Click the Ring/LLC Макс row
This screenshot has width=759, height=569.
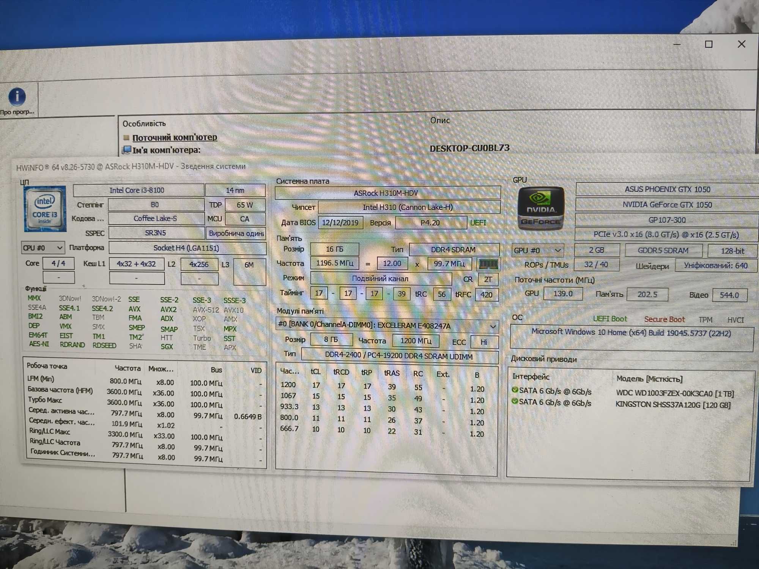pyautogui.click(x=146, y=434)
